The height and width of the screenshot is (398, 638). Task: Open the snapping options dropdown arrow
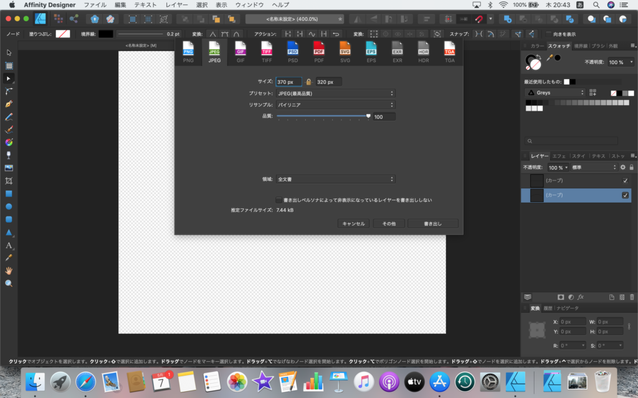[x=491, y=19]
